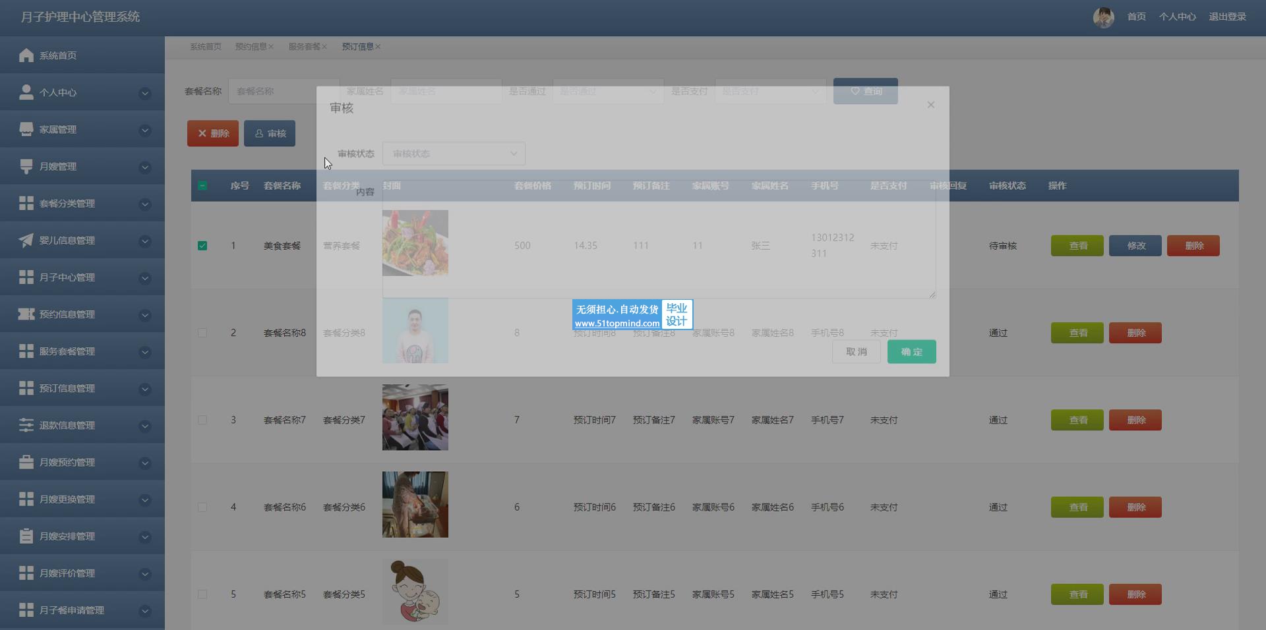Click the user avatar in the header

1103,17
